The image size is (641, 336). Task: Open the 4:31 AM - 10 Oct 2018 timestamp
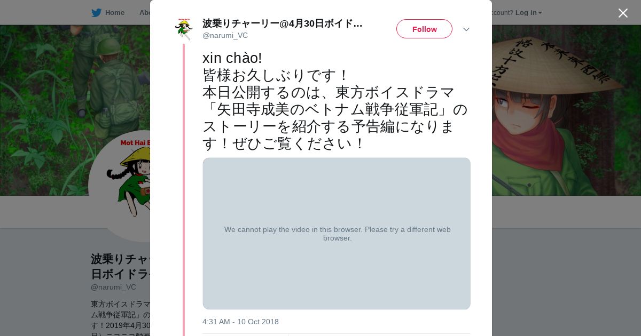pos(240,322)
